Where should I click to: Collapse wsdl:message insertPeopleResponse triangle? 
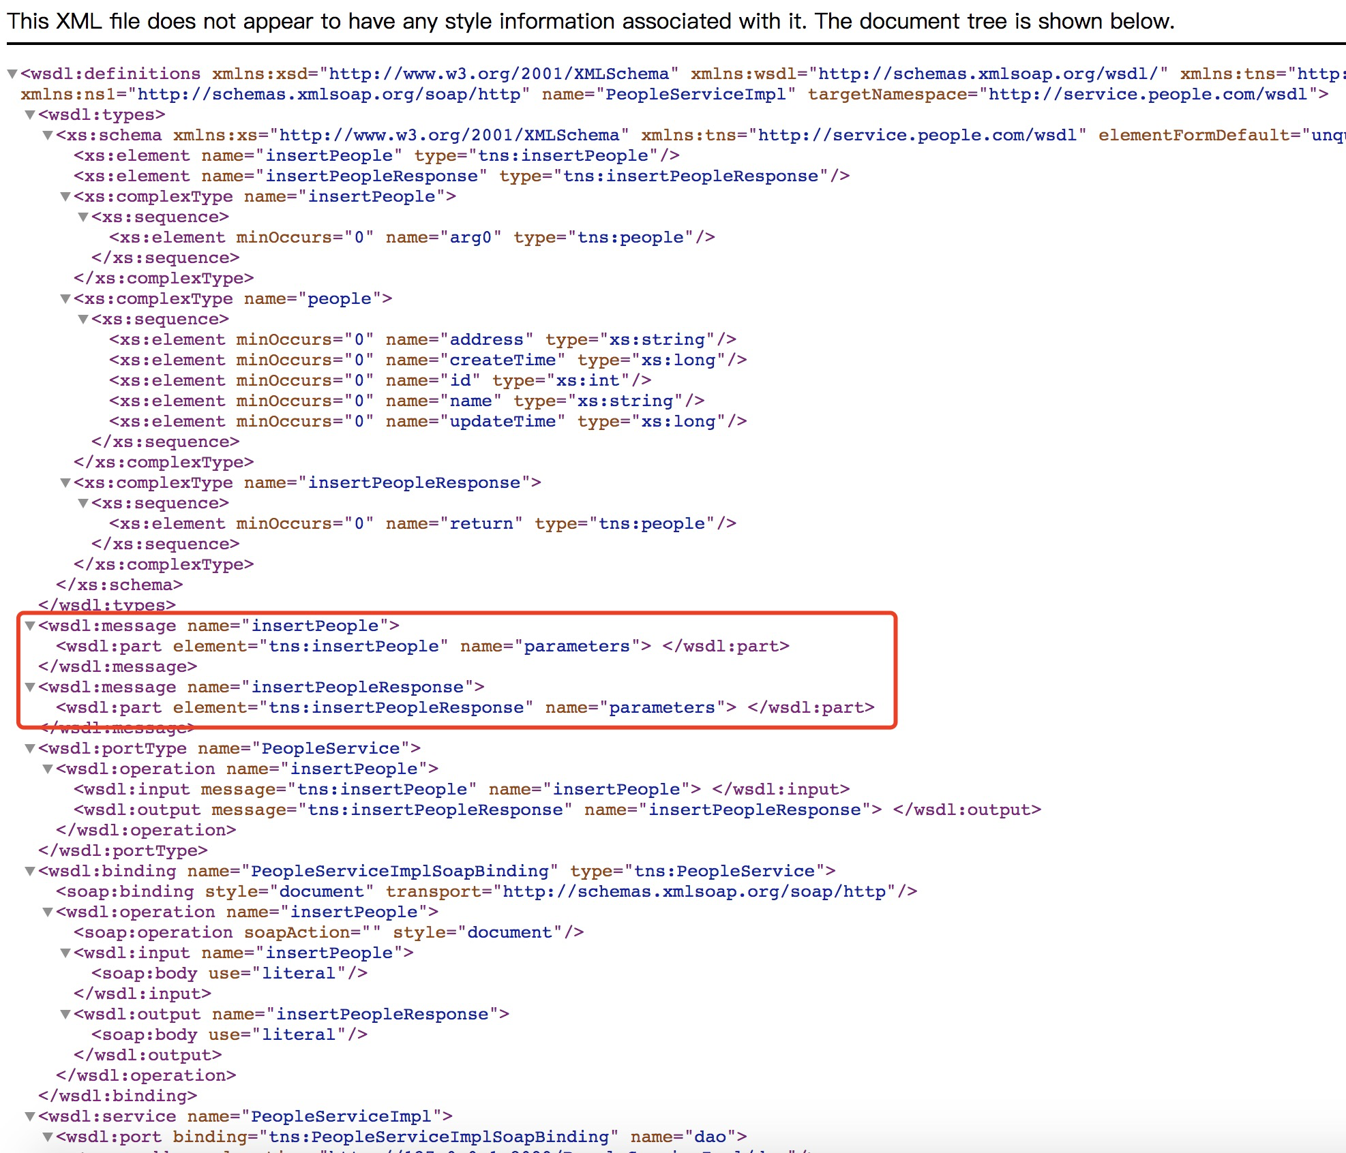(x=30, y=687)
